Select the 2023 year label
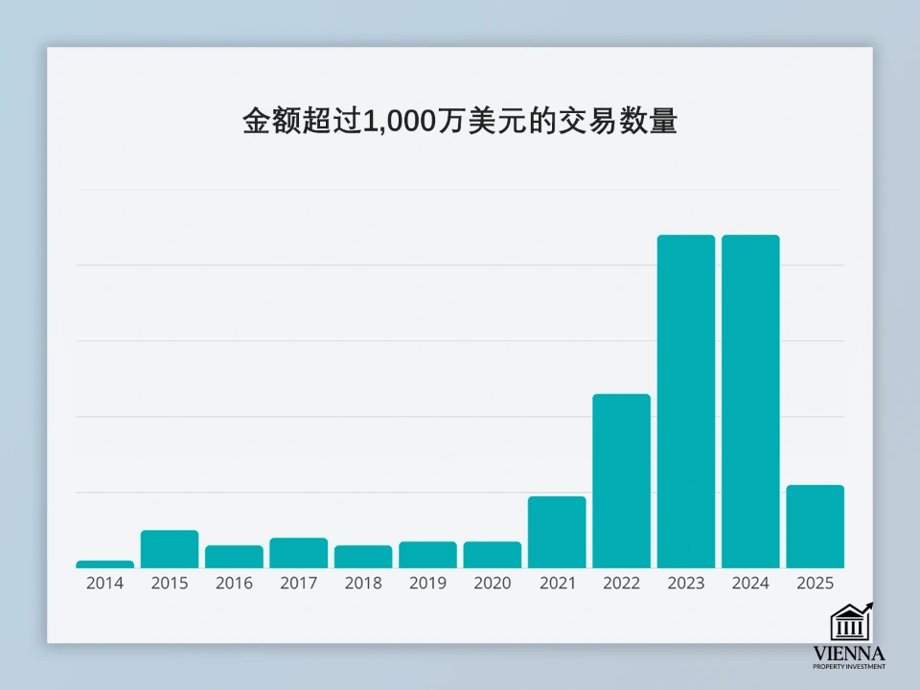The height and width of the screenshot is (690, 920). click(685, 583)
